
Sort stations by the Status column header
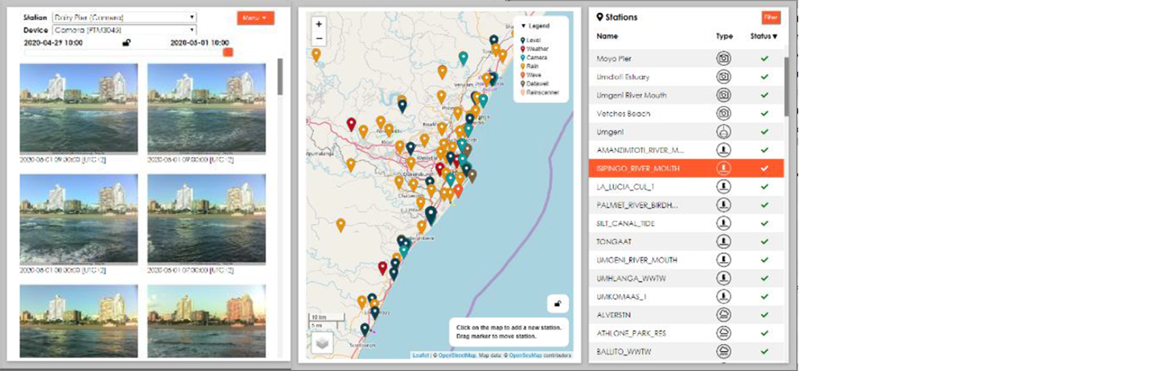coord(763,36)
